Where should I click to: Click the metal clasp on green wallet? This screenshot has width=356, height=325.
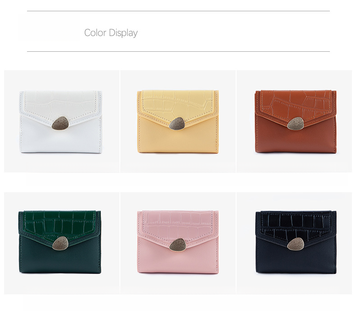[x=60, y=244]
